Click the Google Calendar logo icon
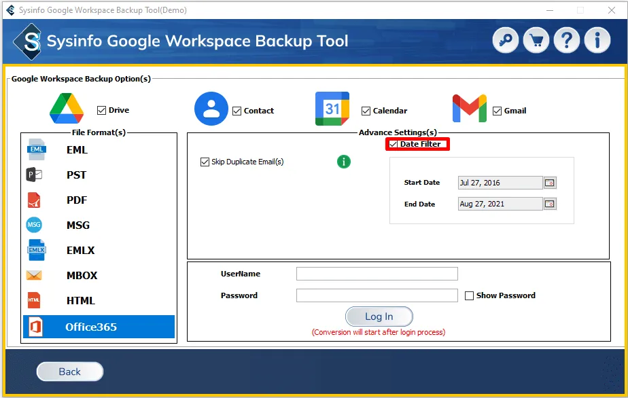The image size is (628, 398). pyautogui.click(x=332, y=109)
